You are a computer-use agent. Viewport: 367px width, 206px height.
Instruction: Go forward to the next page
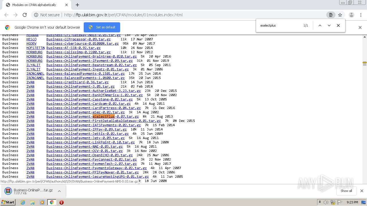tap(15, 15)
